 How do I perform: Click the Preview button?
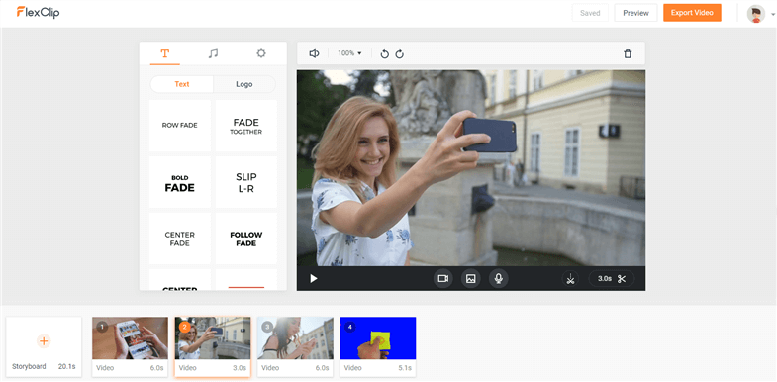coord(635,13)
